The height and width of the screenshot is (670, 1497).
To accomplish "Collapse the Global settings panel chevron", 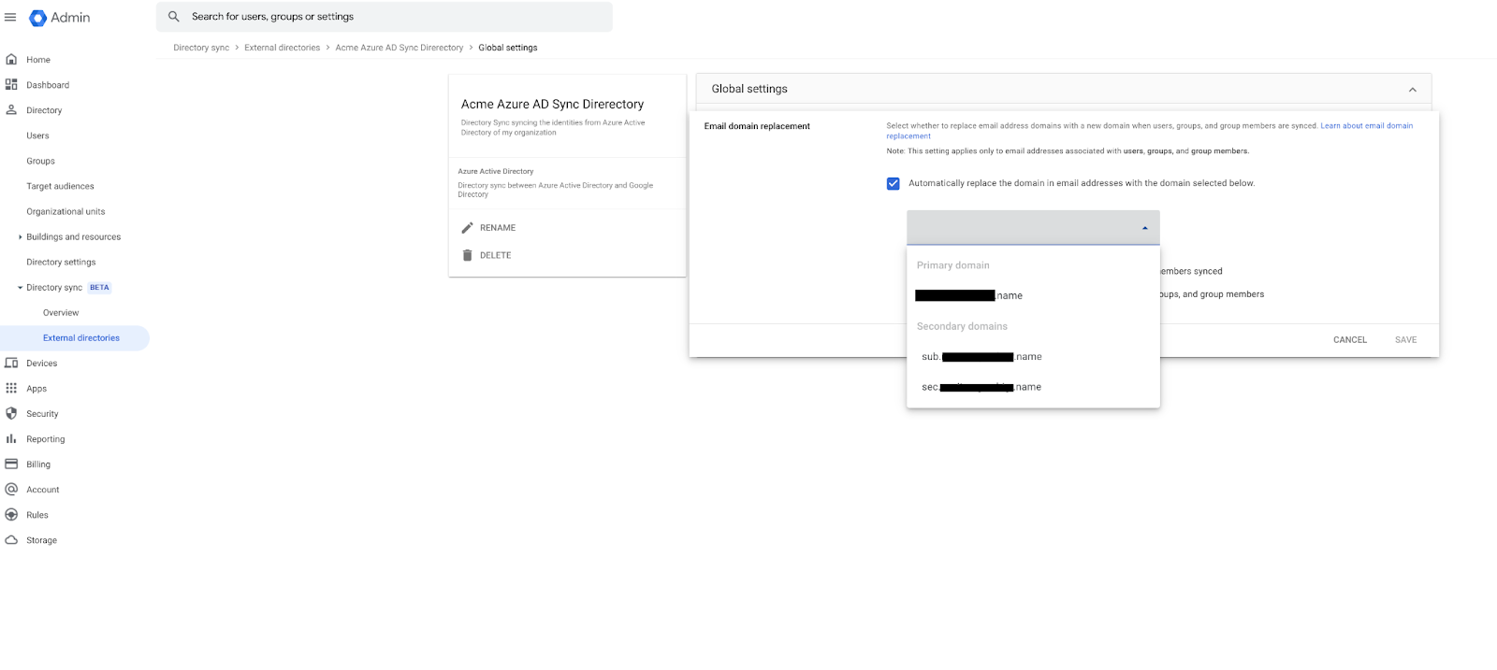I will point(1412,90).
